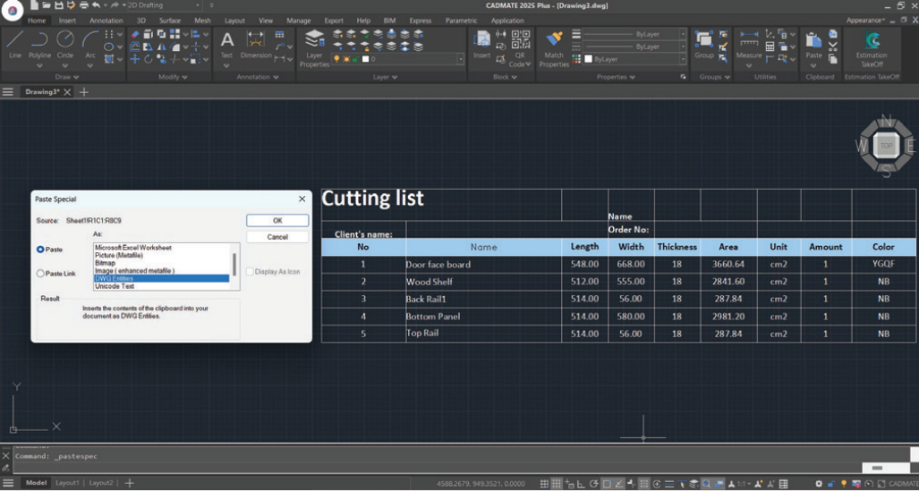
Task: Click the Polyline tool icon
Action: click(39, 40)
